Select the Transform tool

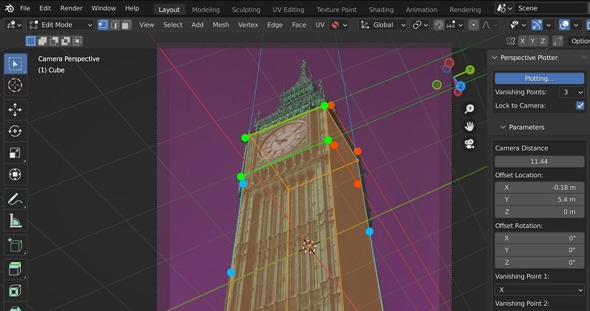16,174
